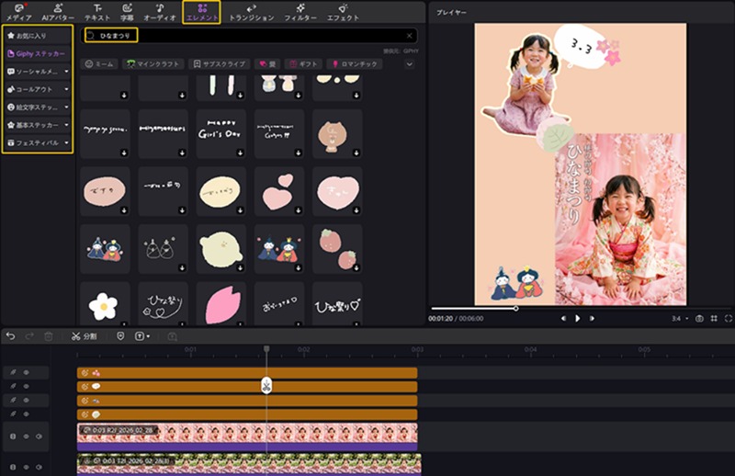Filter stickers by ミーム tag
This screenshot has height=476, width=735.
(x=99, y=64)
